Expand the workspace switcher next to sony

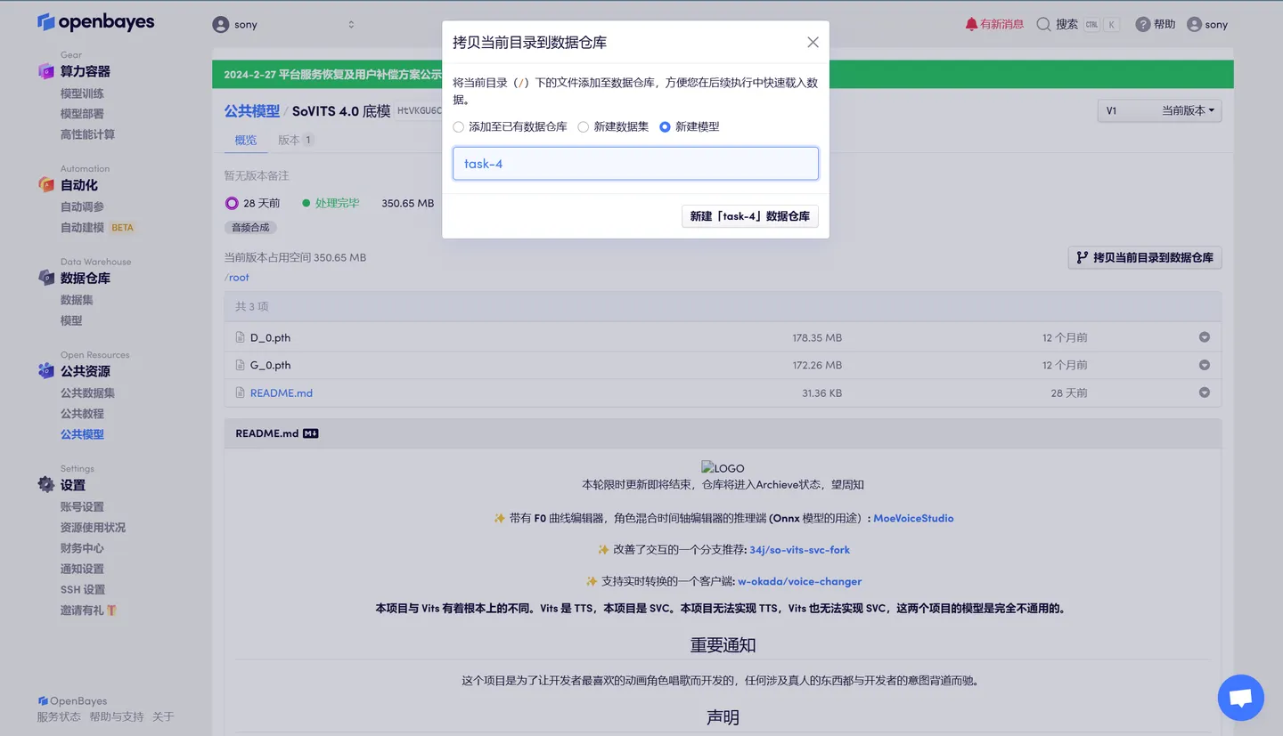click(x=352, y=24)
